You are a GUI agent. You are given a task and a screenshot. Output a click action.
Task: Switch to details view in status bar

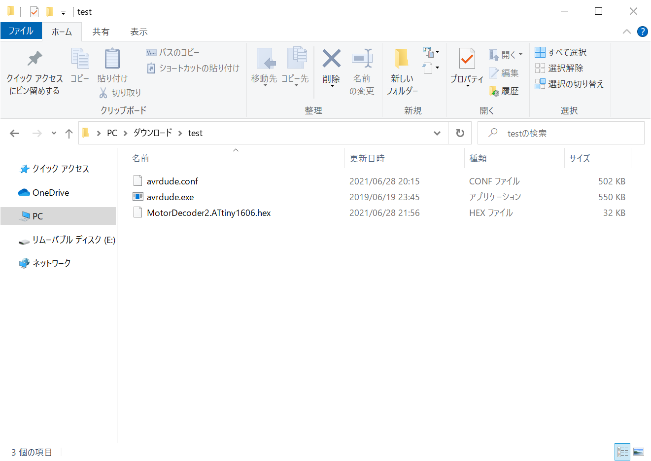[x=622, y=452]
